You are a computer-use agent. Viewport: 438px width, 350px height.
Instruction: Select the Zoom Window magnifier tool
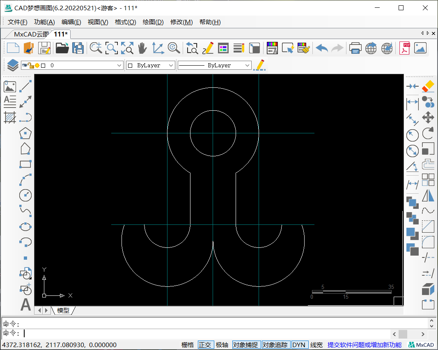(112, 48)
